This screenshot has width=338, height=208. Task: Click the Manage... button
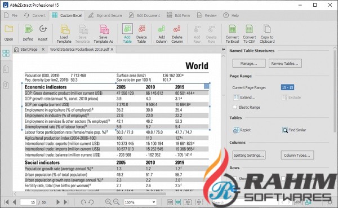point(249,64)
